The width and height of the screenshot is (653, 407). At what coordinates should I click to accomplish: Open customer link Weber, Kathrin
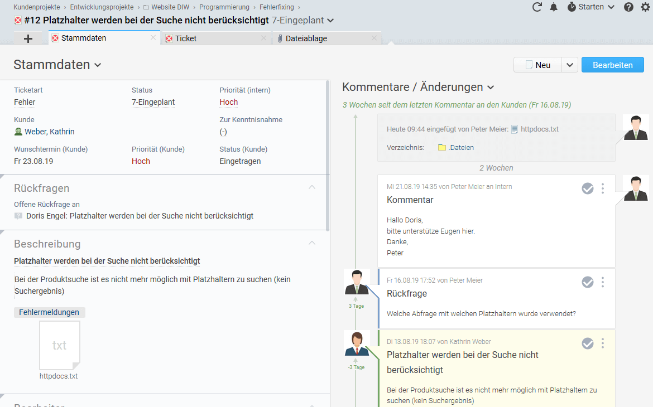click(x=49, y=132)
